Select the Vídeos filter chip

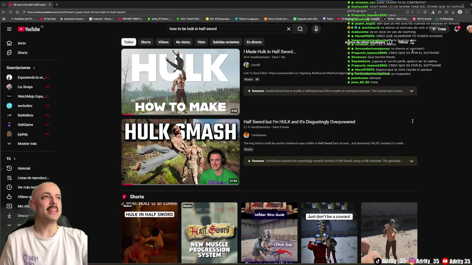pyautogui.click(x=163, y=42)
